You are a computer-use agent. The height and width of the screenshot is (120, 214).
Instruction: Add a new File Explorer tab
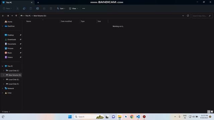[x=38, y=2]
